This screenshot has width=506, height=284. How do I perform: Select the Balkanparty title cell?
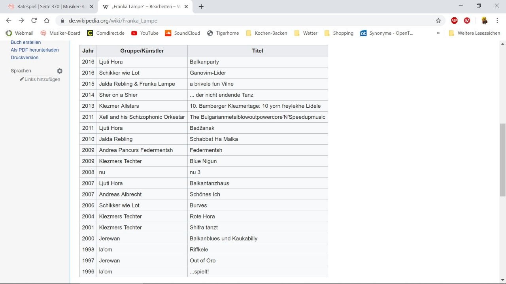pyautogui.click(x=257, y=62)
